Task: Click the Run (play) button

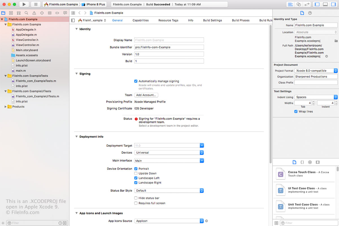Action: pos(24,4)
